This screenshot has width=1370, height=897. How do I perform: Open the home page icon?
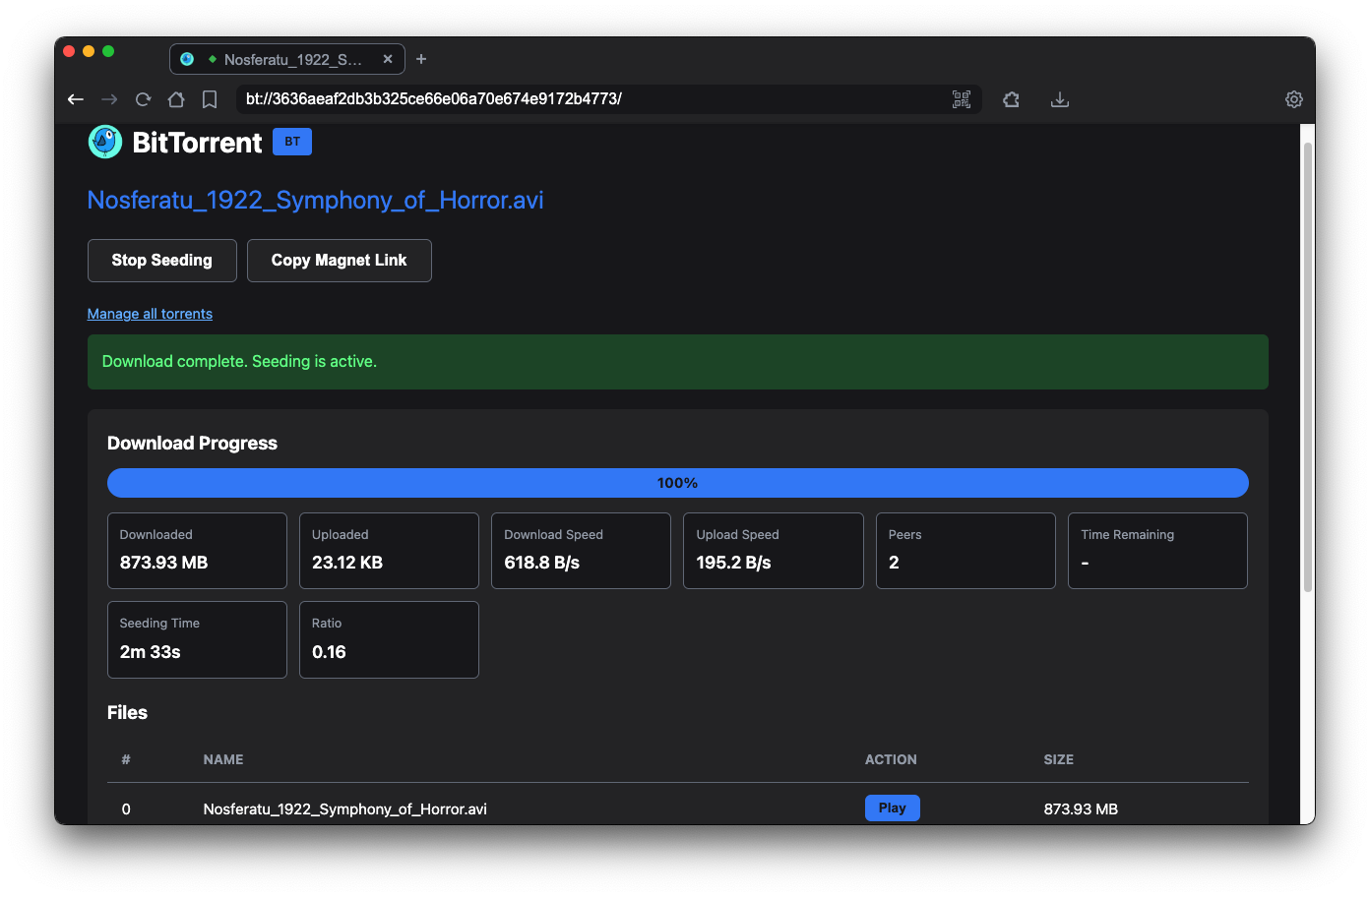[x=176, y=99]
